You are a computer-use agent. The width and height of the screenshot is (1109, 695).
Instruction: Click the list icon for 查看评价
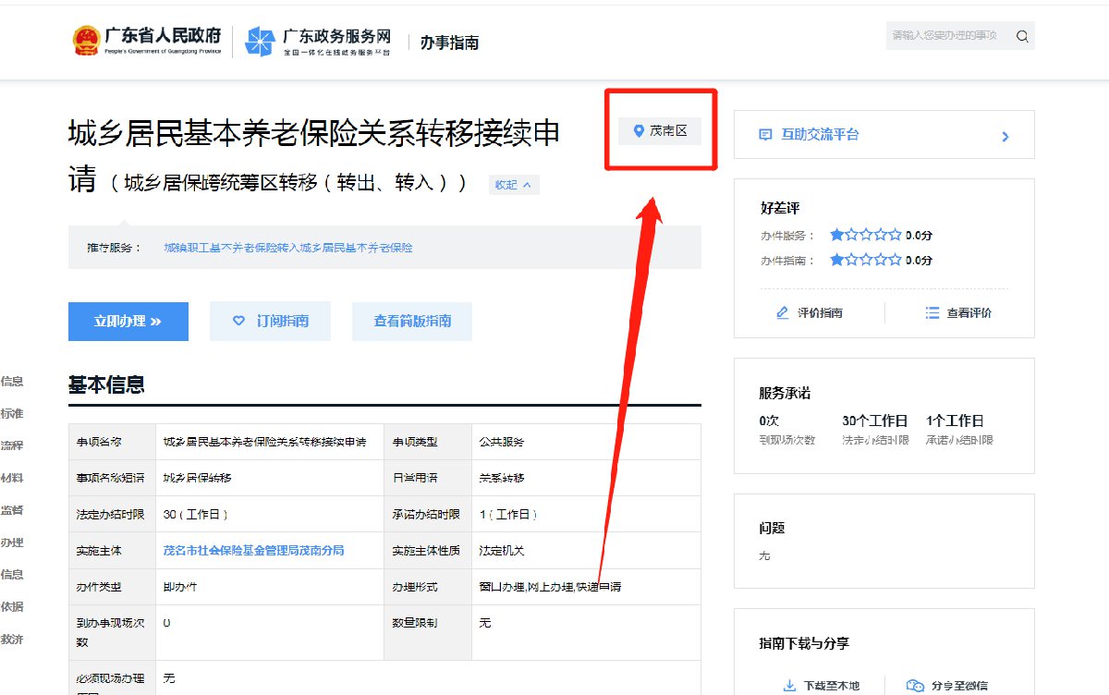click(932, 313)
